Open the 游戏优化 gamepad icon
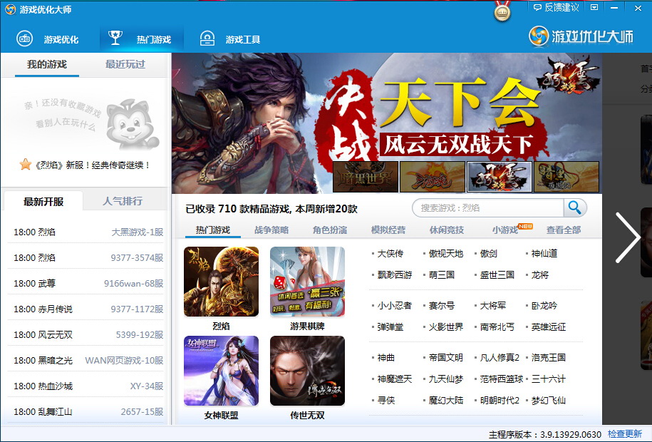 24,38
